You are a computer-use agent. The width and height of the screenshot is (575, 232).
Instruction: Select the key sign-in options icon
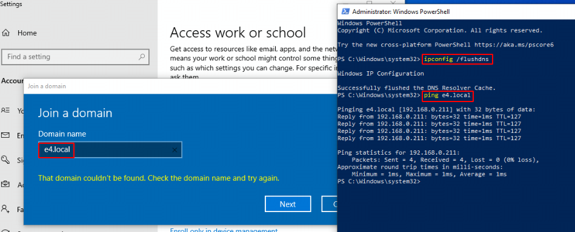click(5, 159)
